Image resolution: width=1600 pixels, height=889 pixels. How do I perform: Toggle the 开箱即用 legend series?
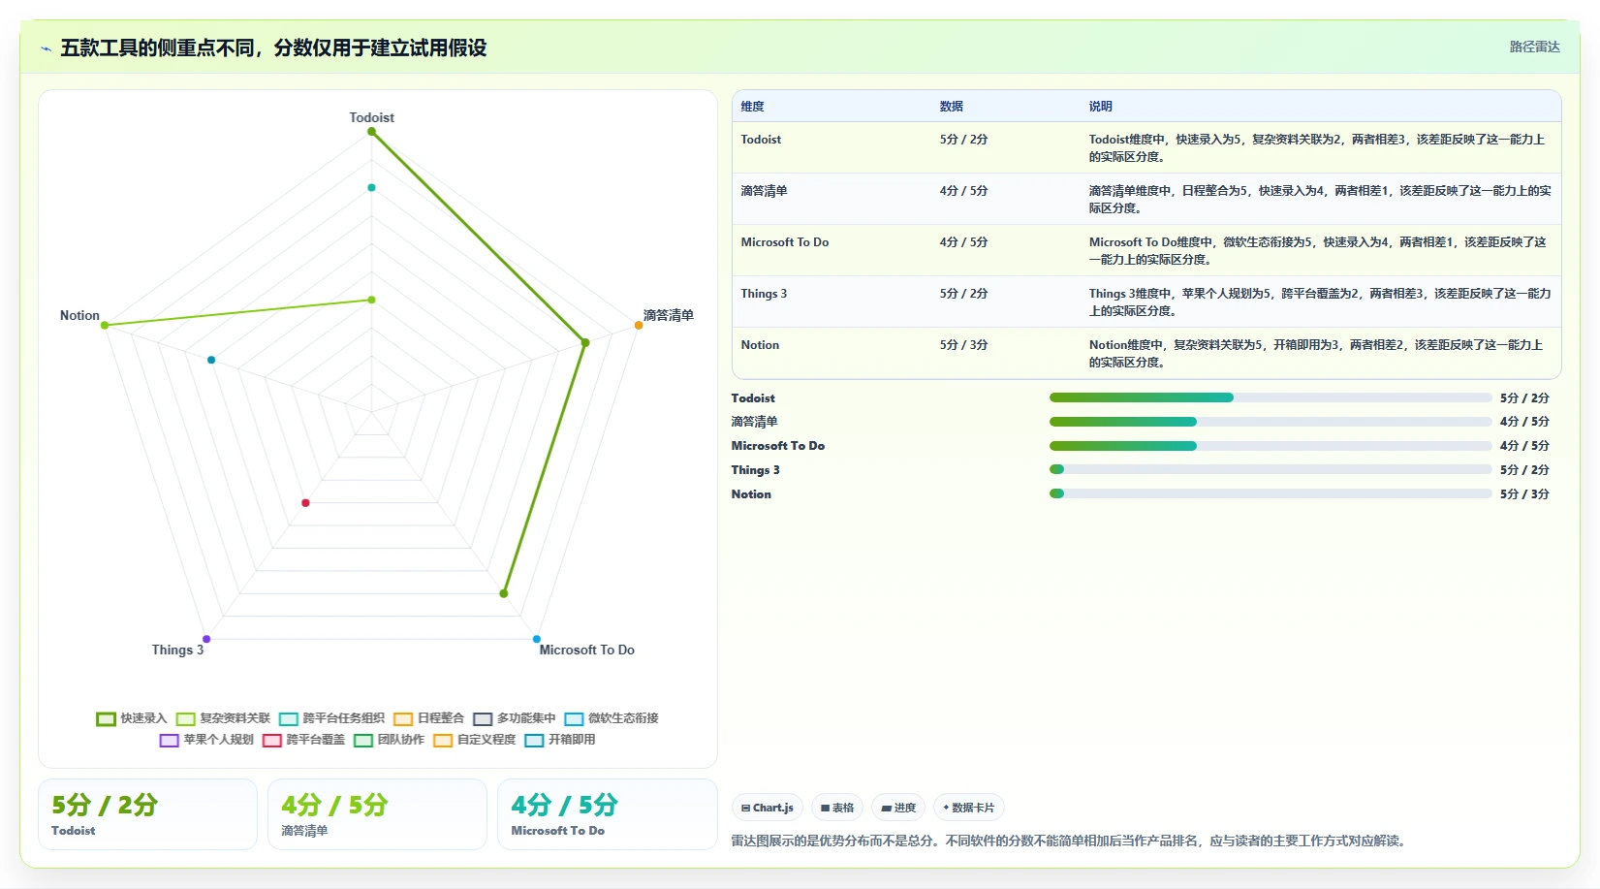click(560, 740)
